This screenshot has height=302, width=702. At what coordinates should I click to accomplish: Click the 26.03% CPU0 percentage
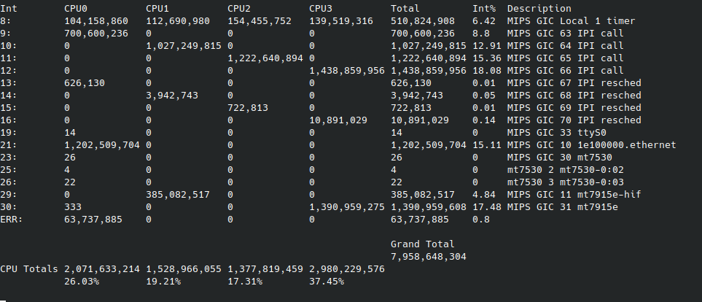point(82,282)
